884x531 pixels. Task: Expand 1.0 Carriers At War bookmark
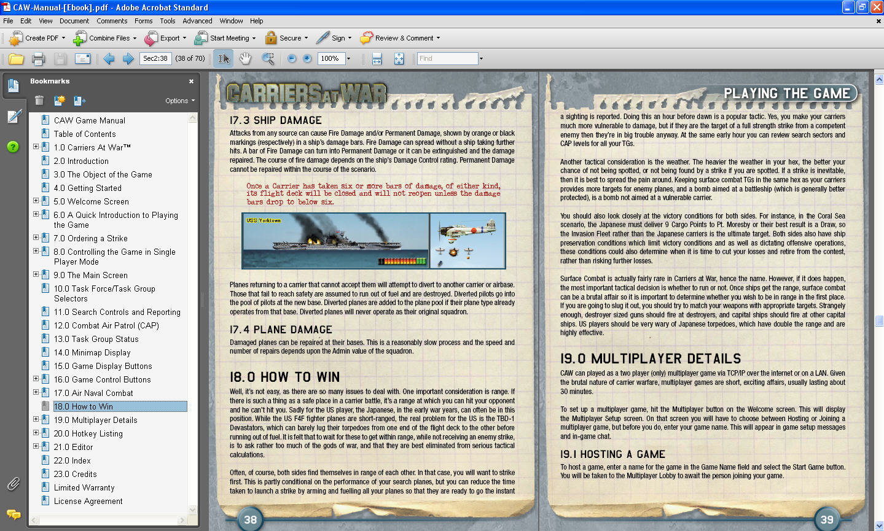pyautogui.click(x=36, y=147)
